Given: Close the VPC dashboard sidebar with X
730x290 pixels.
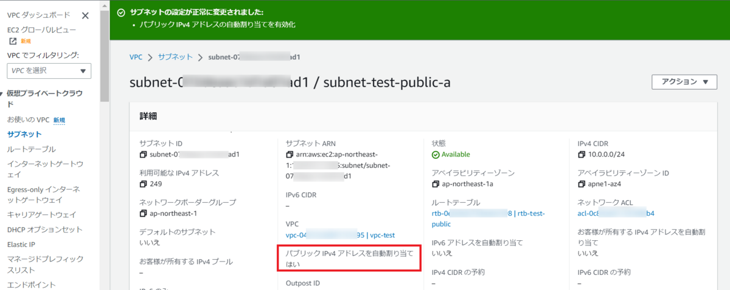Looking at the screenshot, I should 85,16.
